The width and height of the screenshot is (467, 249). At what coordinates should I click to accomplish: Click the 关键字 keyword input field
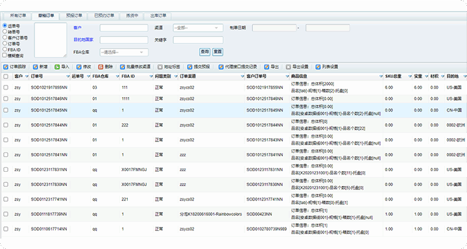[x=198, y=40]
